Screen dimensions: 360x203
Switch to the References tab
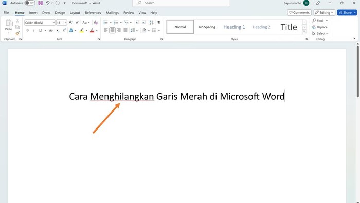tap(93, 13)
